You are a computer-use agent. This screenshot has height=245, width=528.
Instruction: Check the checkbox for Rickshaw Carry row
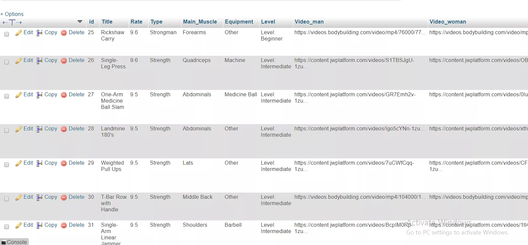tap(7, 34)
